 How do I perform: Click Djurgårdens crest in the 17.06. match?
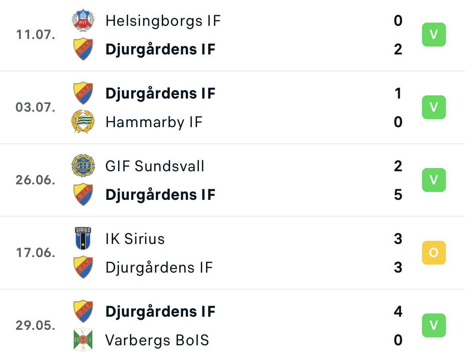coord(83,267)
